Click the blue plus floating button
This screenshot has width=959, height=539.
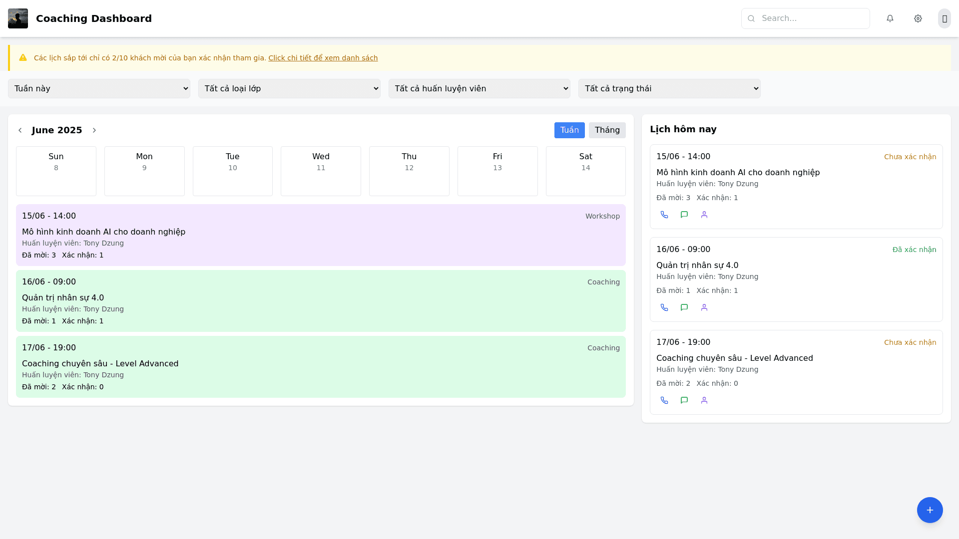click(930, 510)
